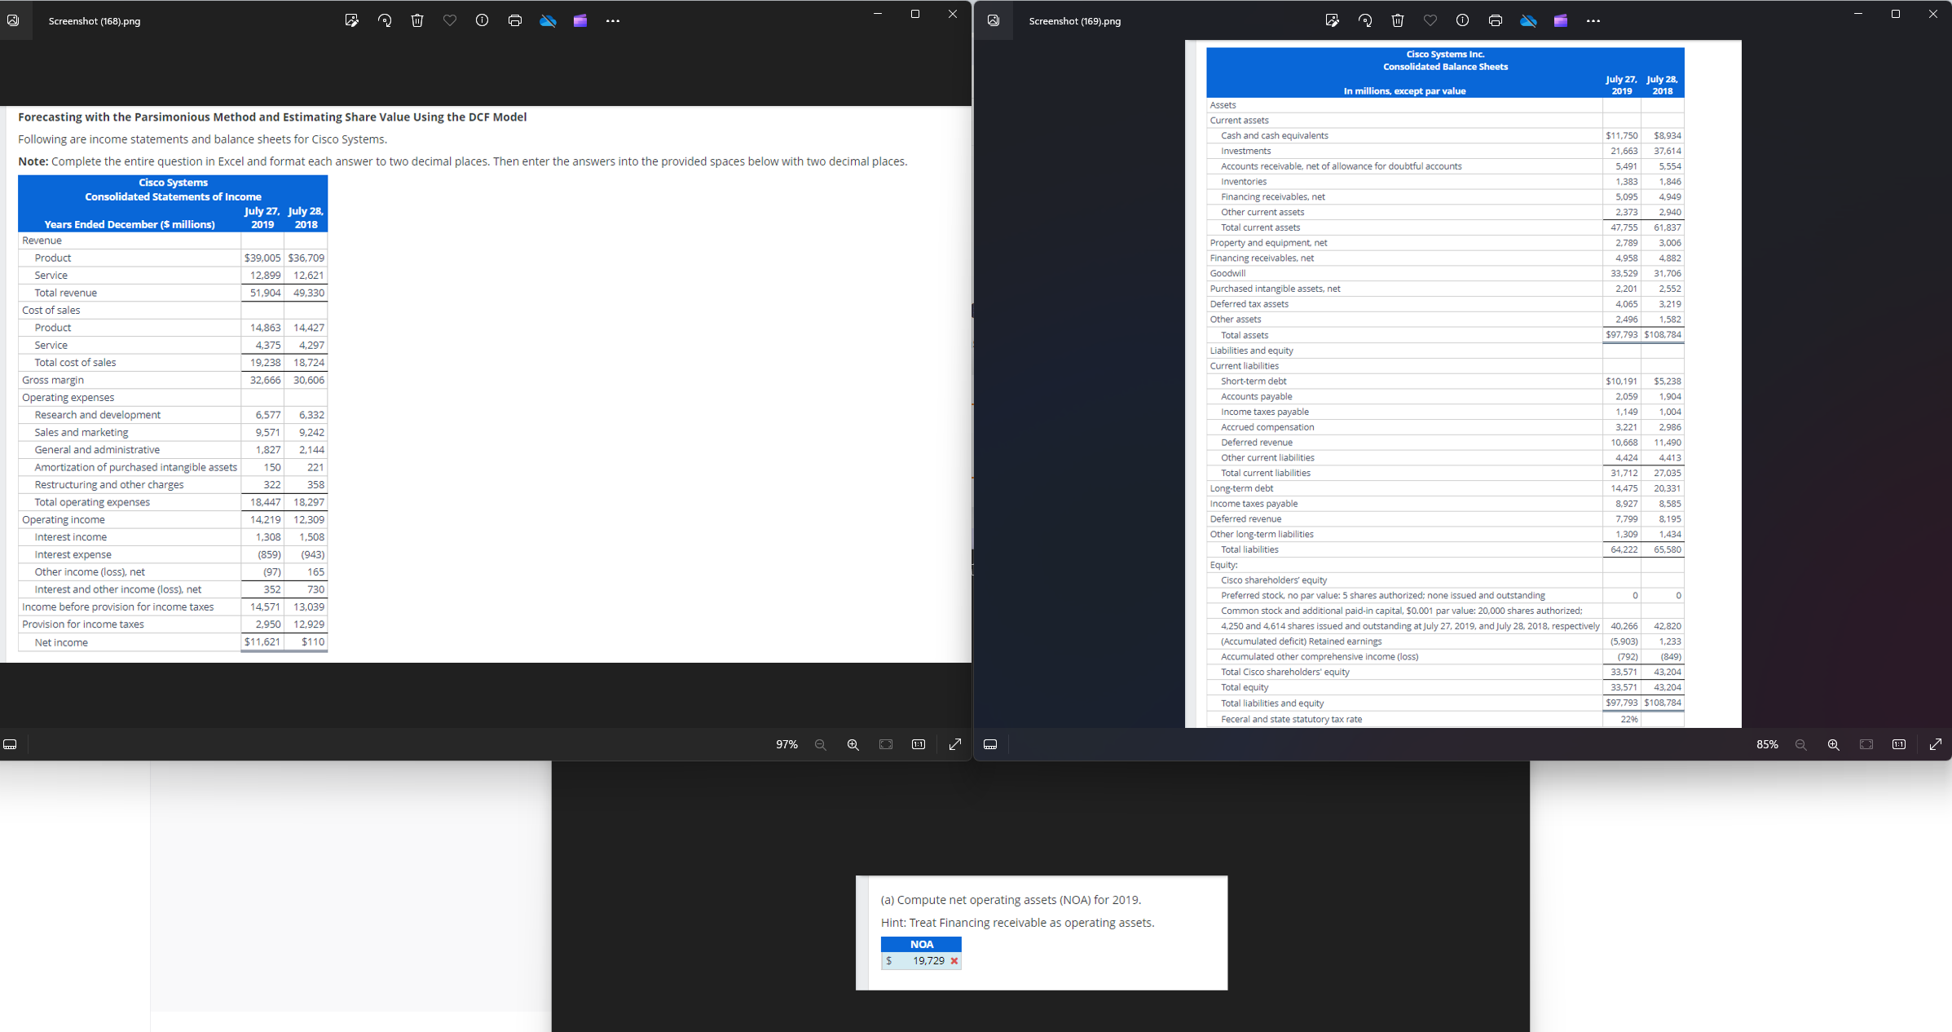Open See more menu in Screenshot (168) window

point(613,20)
